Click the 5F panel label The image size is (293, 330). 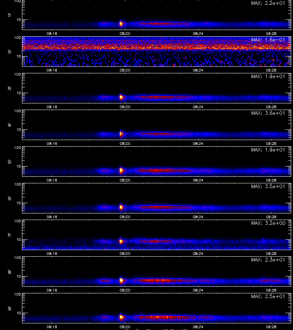tap(10, 161)
